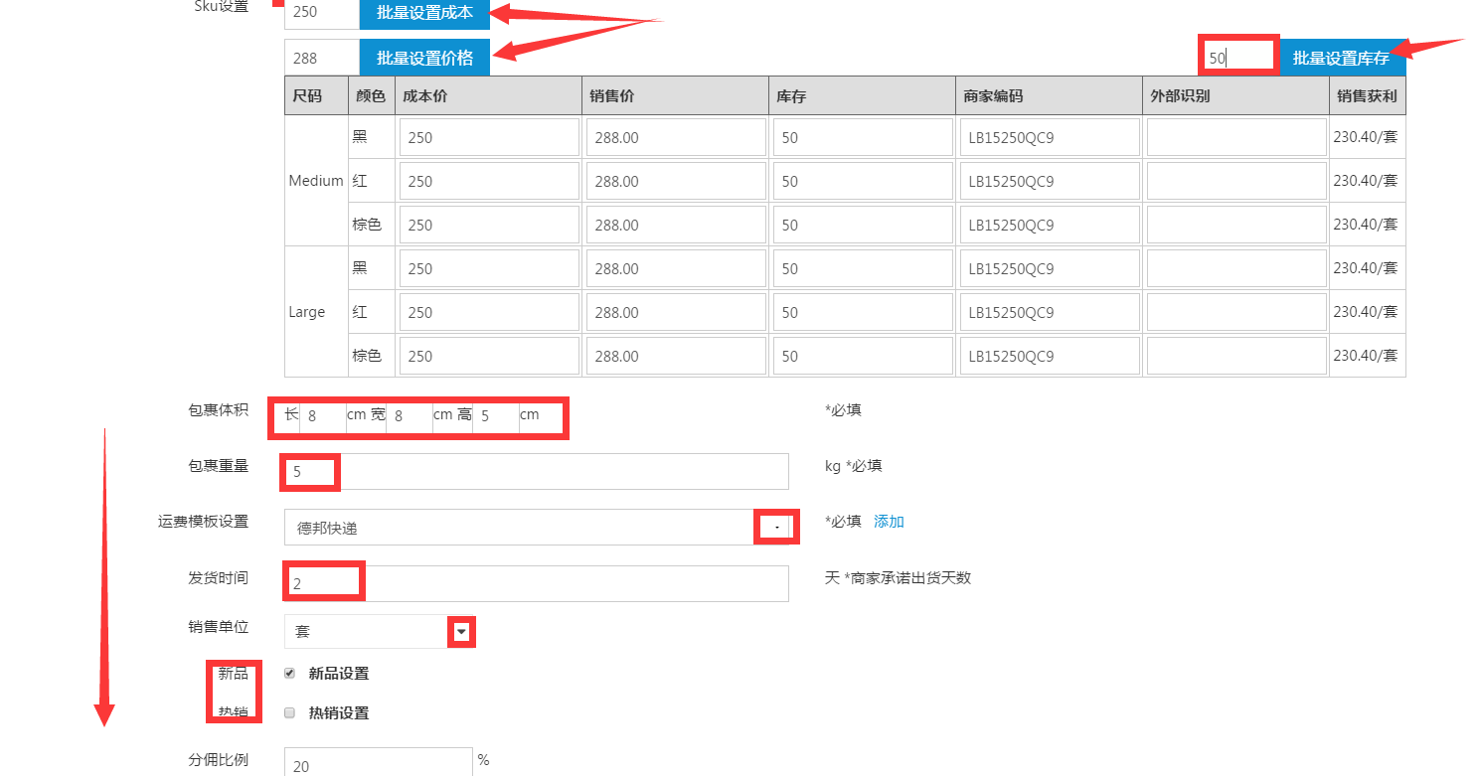Click the 批量设置成本 button
The width and height of the screenshot is (1480, 779).
coord(424,14)
